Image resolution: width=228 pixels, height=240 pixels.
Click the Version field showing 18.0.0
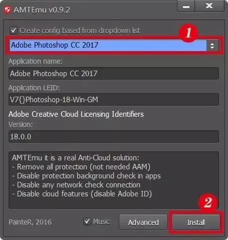(x=114, y=137)
